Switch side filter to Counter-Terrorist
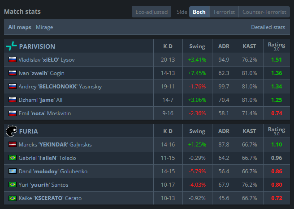The height and width of the screenshot is (209, 294). (x=264, y=12)
